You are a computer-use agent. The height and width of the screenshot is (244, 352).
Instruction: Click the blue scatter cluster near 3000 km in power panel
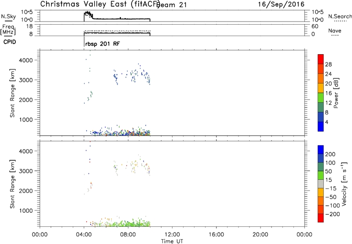pos(132,75)
